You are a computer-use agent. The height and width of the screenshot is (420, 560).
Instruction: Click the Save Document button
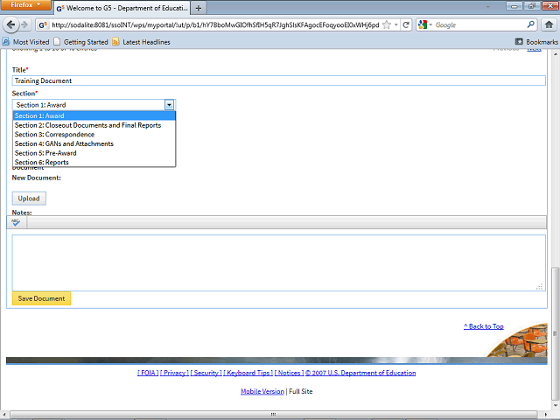[x=41, y=298]
